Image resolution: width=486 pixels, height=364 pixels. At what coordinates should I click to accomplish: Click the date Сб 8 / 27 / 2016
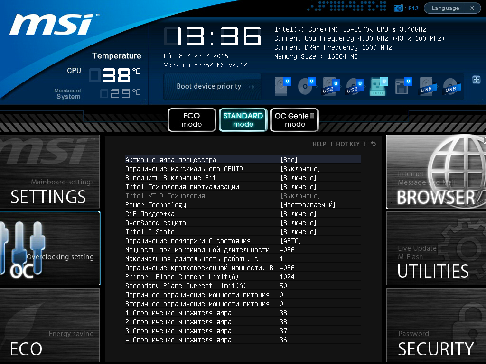(x=196, y=56)
